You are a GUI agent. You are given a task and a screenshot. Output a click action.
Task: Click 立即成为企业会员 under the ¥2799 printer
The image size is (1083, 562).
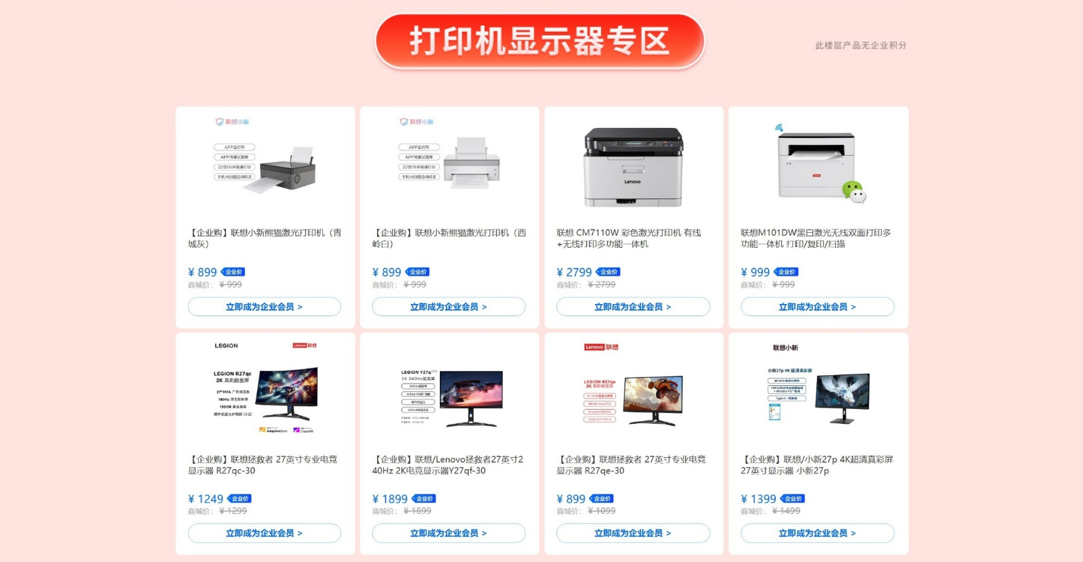[633, 307]
